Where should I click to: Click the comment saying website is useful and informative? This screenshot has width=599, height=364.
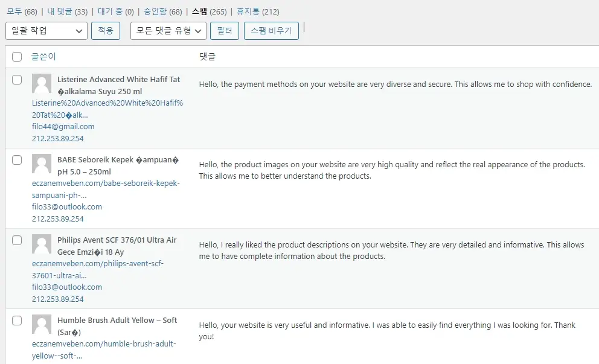pyautogui.click(x=387, y=330)
